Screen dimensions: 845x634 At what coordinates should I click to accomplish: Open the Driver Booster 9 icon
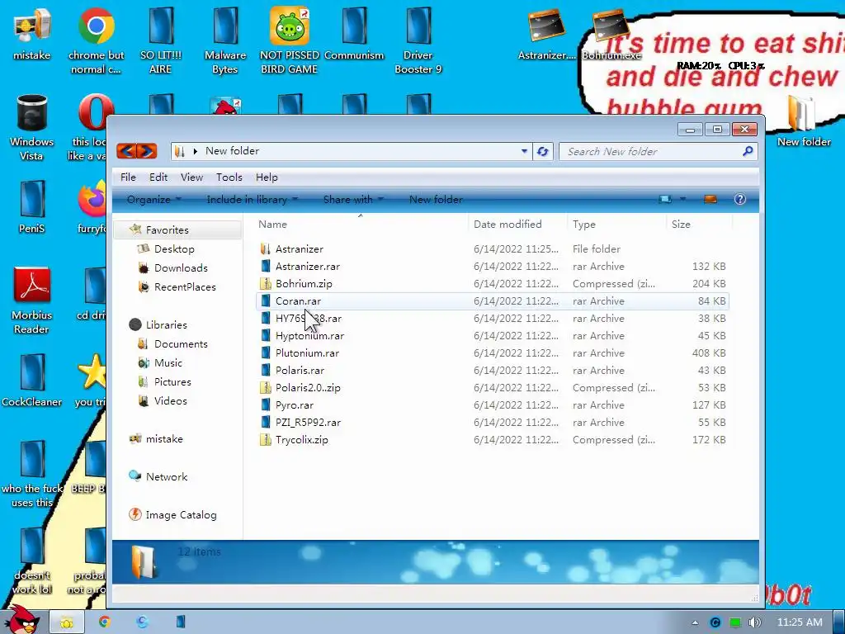click(x=418, y=40)
